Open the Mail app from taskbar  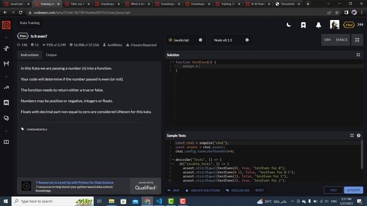pyautogui.click(x=135, y=201)
